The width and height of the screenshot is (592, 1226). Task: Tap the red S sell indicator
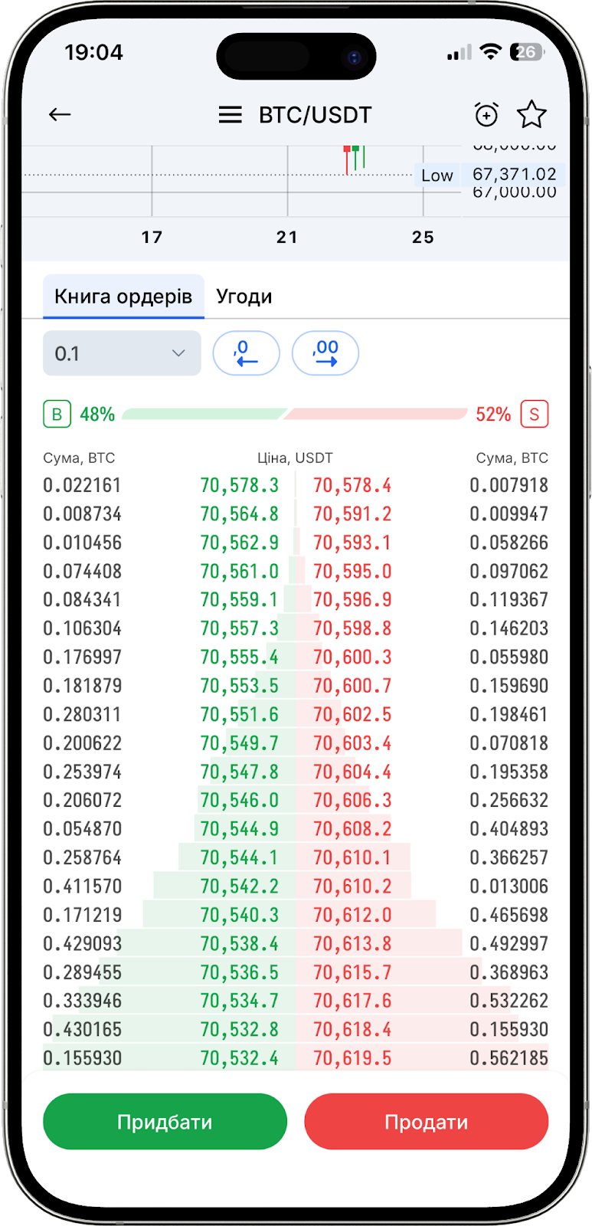pyautogui.click(x=535, y=415)
